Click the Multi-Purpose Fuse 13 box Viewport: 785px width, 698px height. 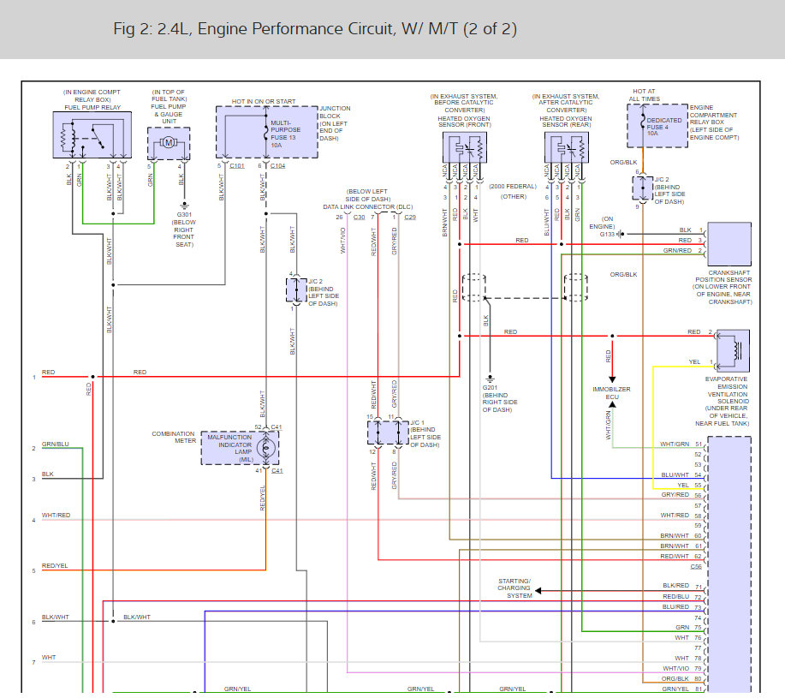pos(265,132)
